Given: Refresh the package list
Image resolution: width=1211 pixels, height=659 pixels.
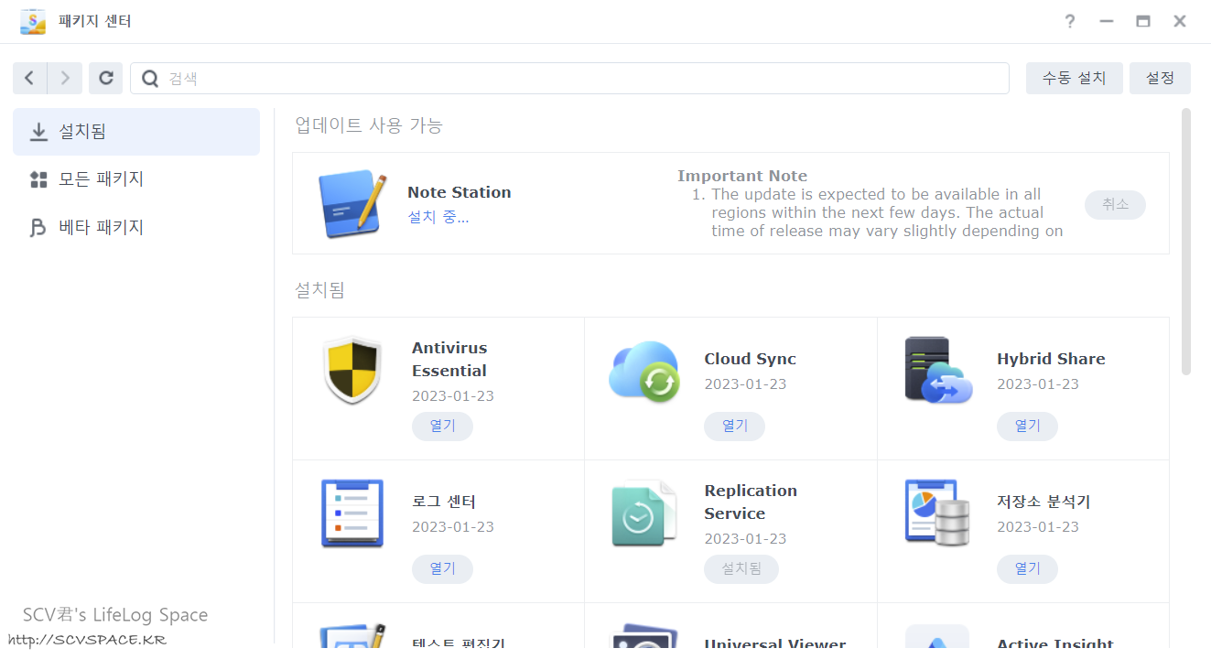Looking at the screenshot, I should (106, 79).
